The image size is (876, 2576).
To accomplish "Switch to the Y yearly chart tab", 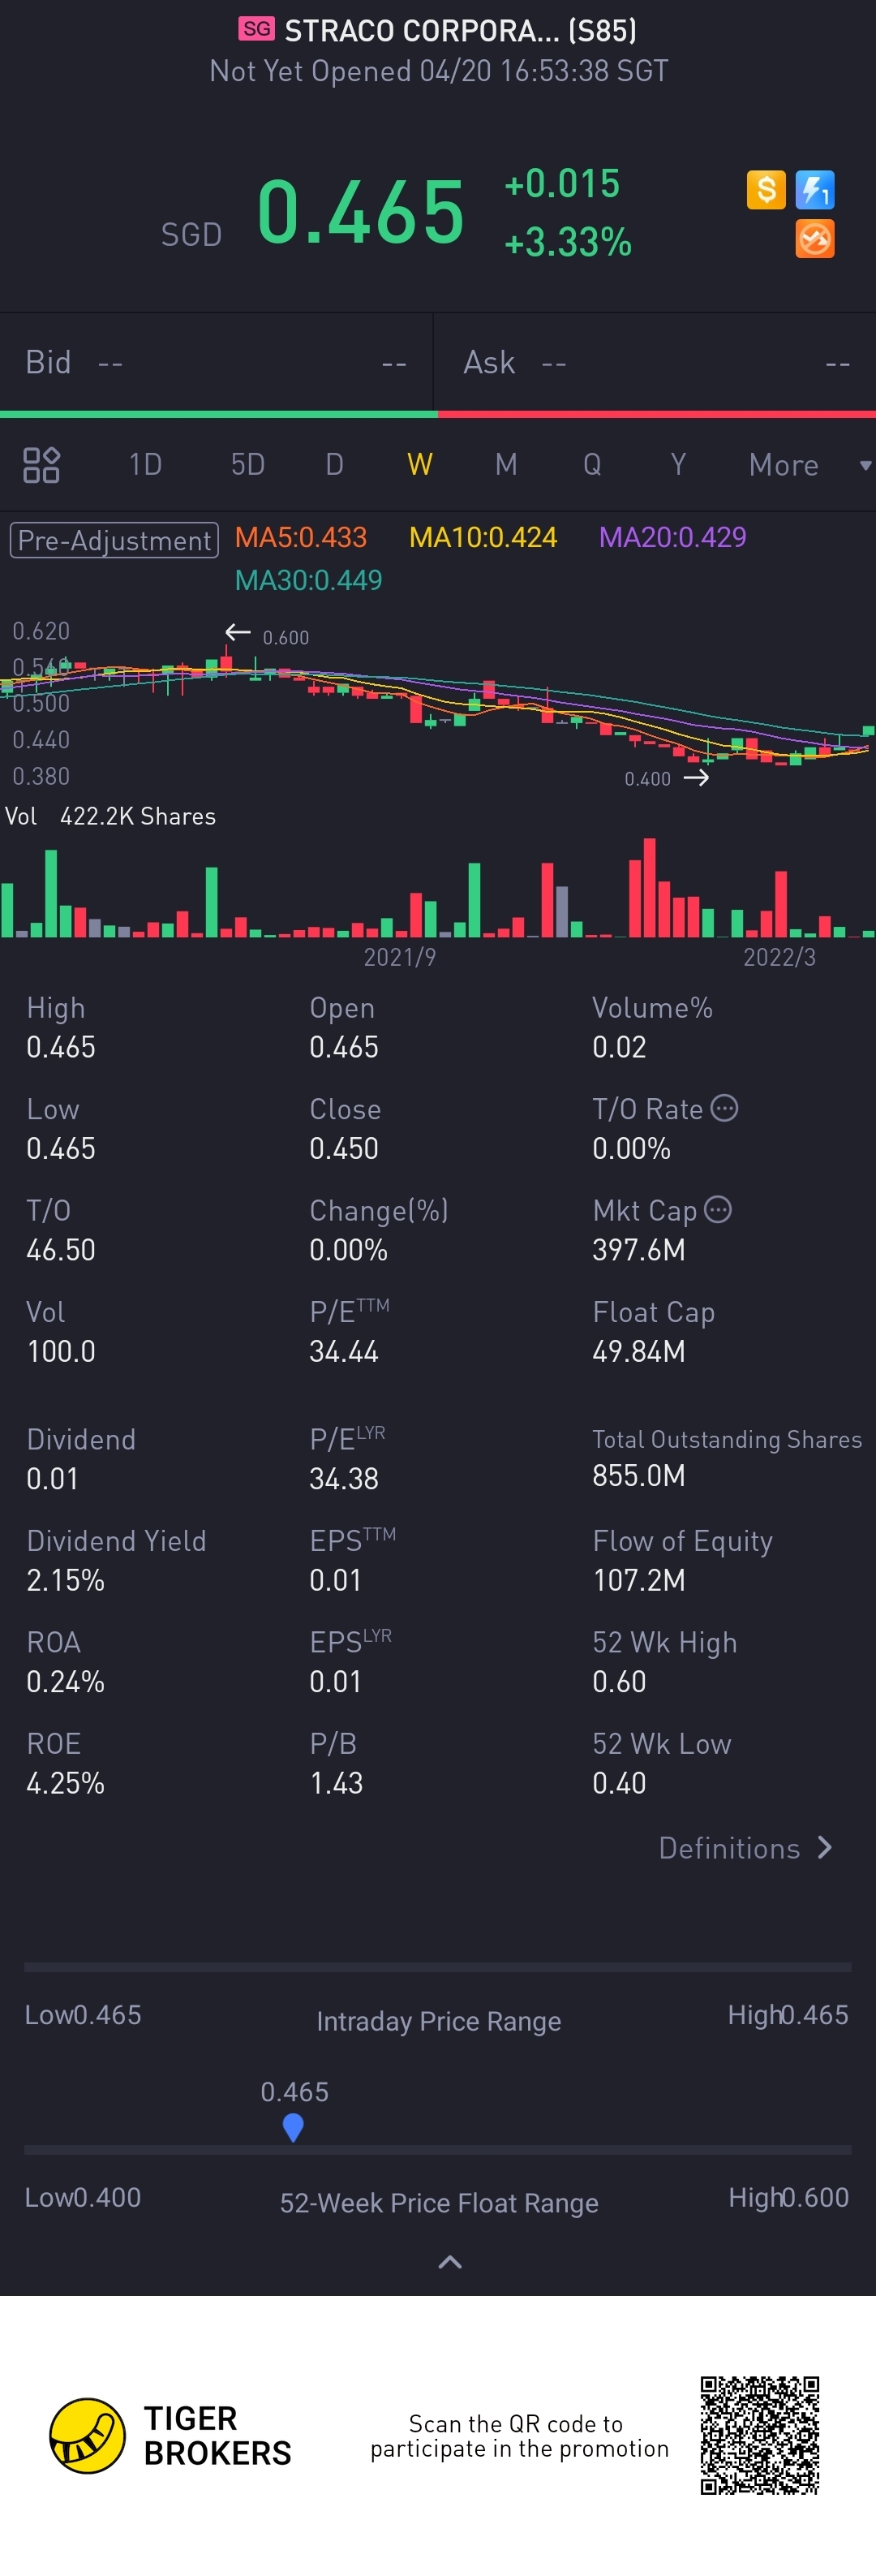I will pos(678,465).
